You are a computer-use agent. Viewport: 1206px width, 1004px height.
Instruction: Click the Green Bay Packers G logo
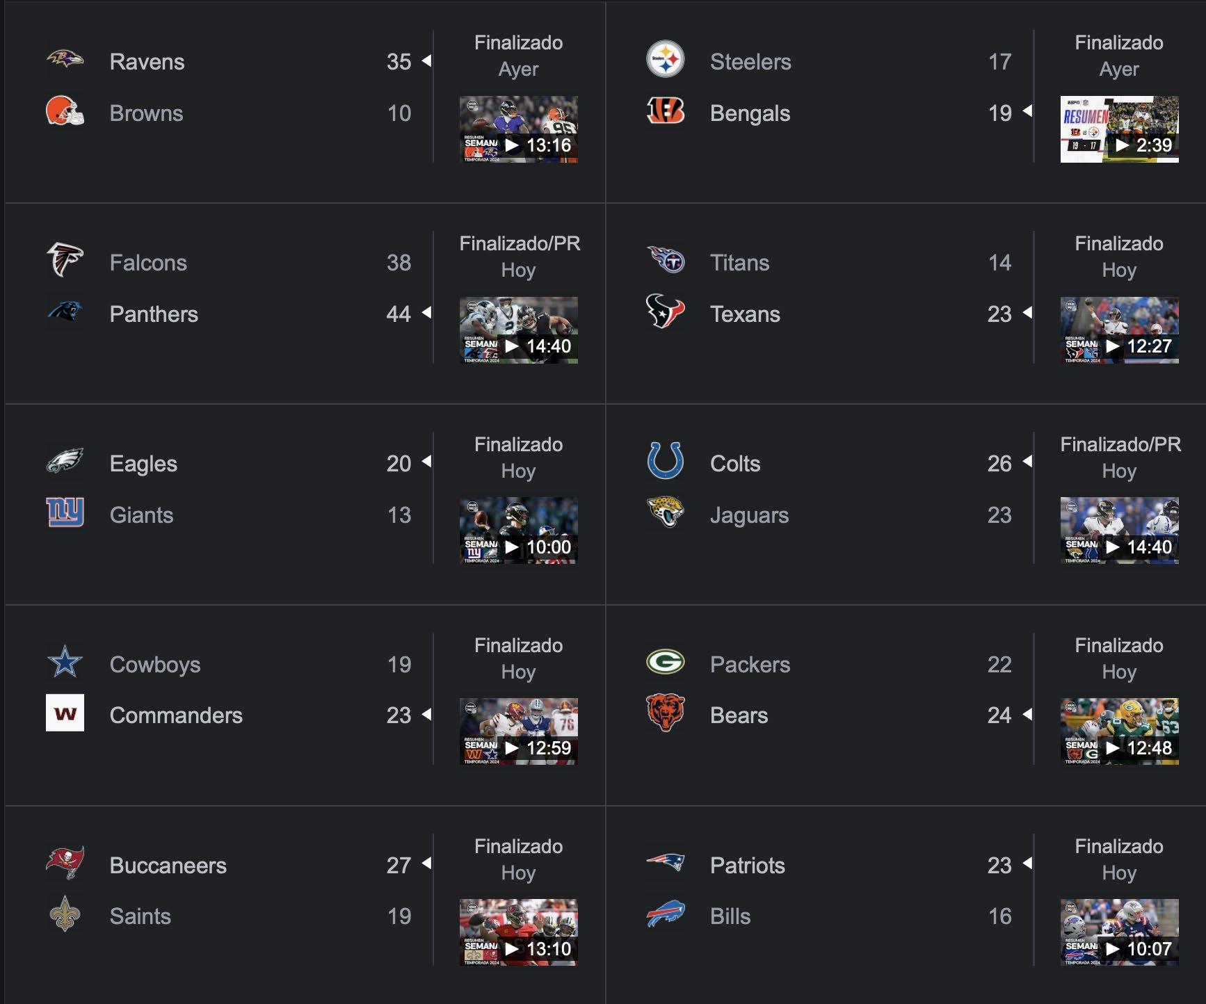pyautogui.click(x=666, y=662)
